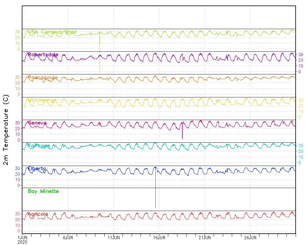Click the red 30 tick for Agricola
This screenshot has width=307, height=245.
17,214
